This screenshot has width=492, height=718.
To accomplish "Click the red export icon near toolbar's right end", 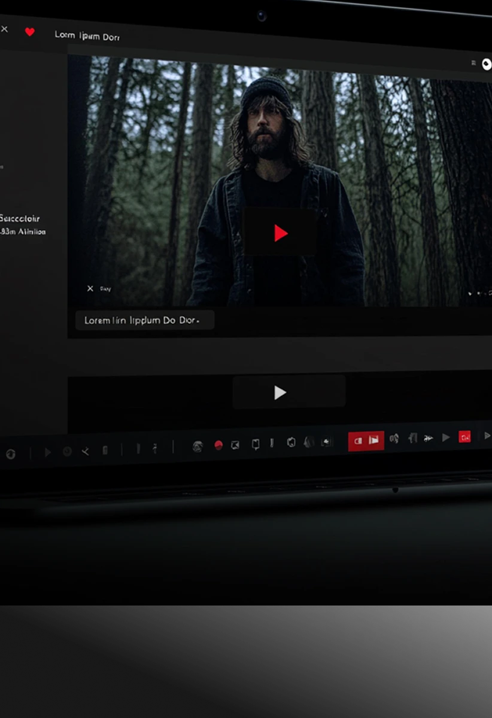I will (x=465, y=437).
